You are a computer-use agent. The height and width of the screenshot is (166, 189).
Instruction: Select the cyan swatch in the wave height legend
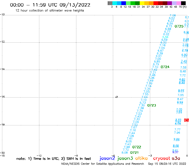click(x=115, y=3)
